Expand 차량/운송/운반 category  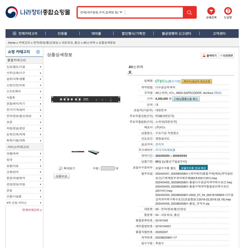(x=24, y=128)
